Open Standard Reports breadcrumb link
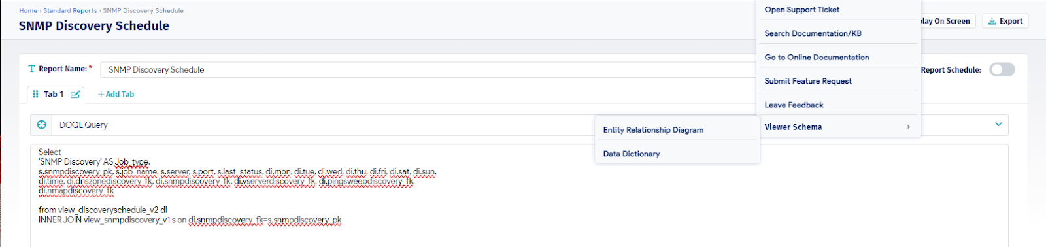The height and width of the screenshot is (247, 1046). coord(70,11)
